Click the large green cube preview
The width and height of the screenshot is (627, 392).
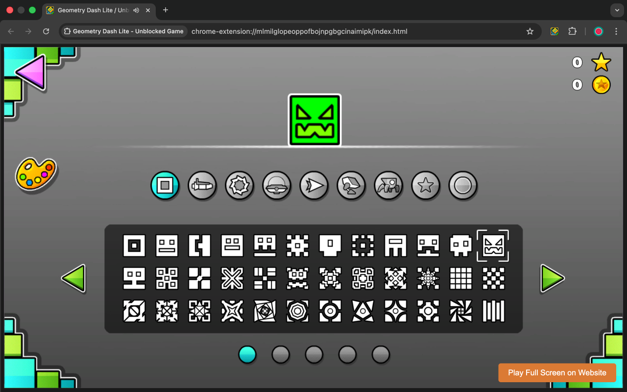pyautogui.click(x=314, y=120)
